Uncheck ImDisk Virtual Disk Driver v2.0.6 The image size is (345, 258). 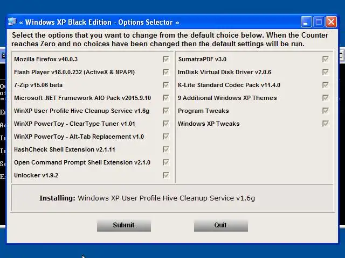pyautogui.click(x=326, y=72)
